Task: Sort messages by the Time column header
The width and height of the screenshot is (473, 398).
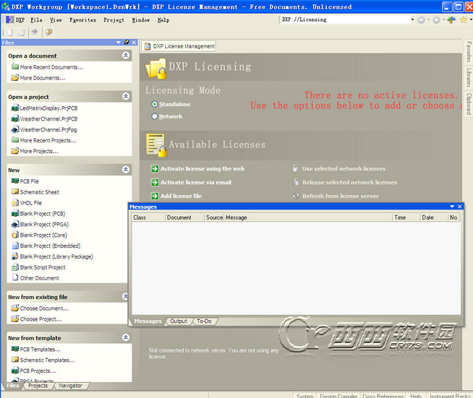Action: click(406, 217)
